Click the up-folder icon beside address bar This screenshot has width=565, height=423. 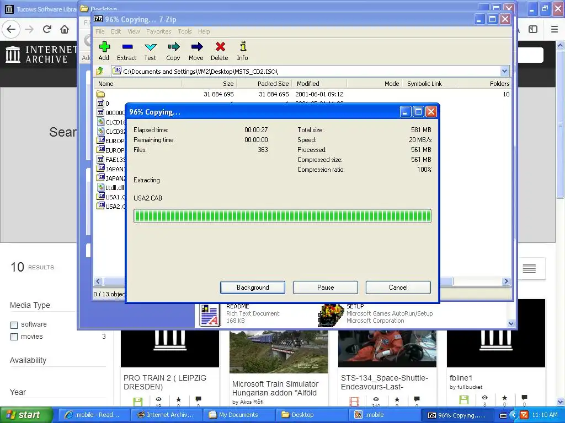[x=100, y=71]
